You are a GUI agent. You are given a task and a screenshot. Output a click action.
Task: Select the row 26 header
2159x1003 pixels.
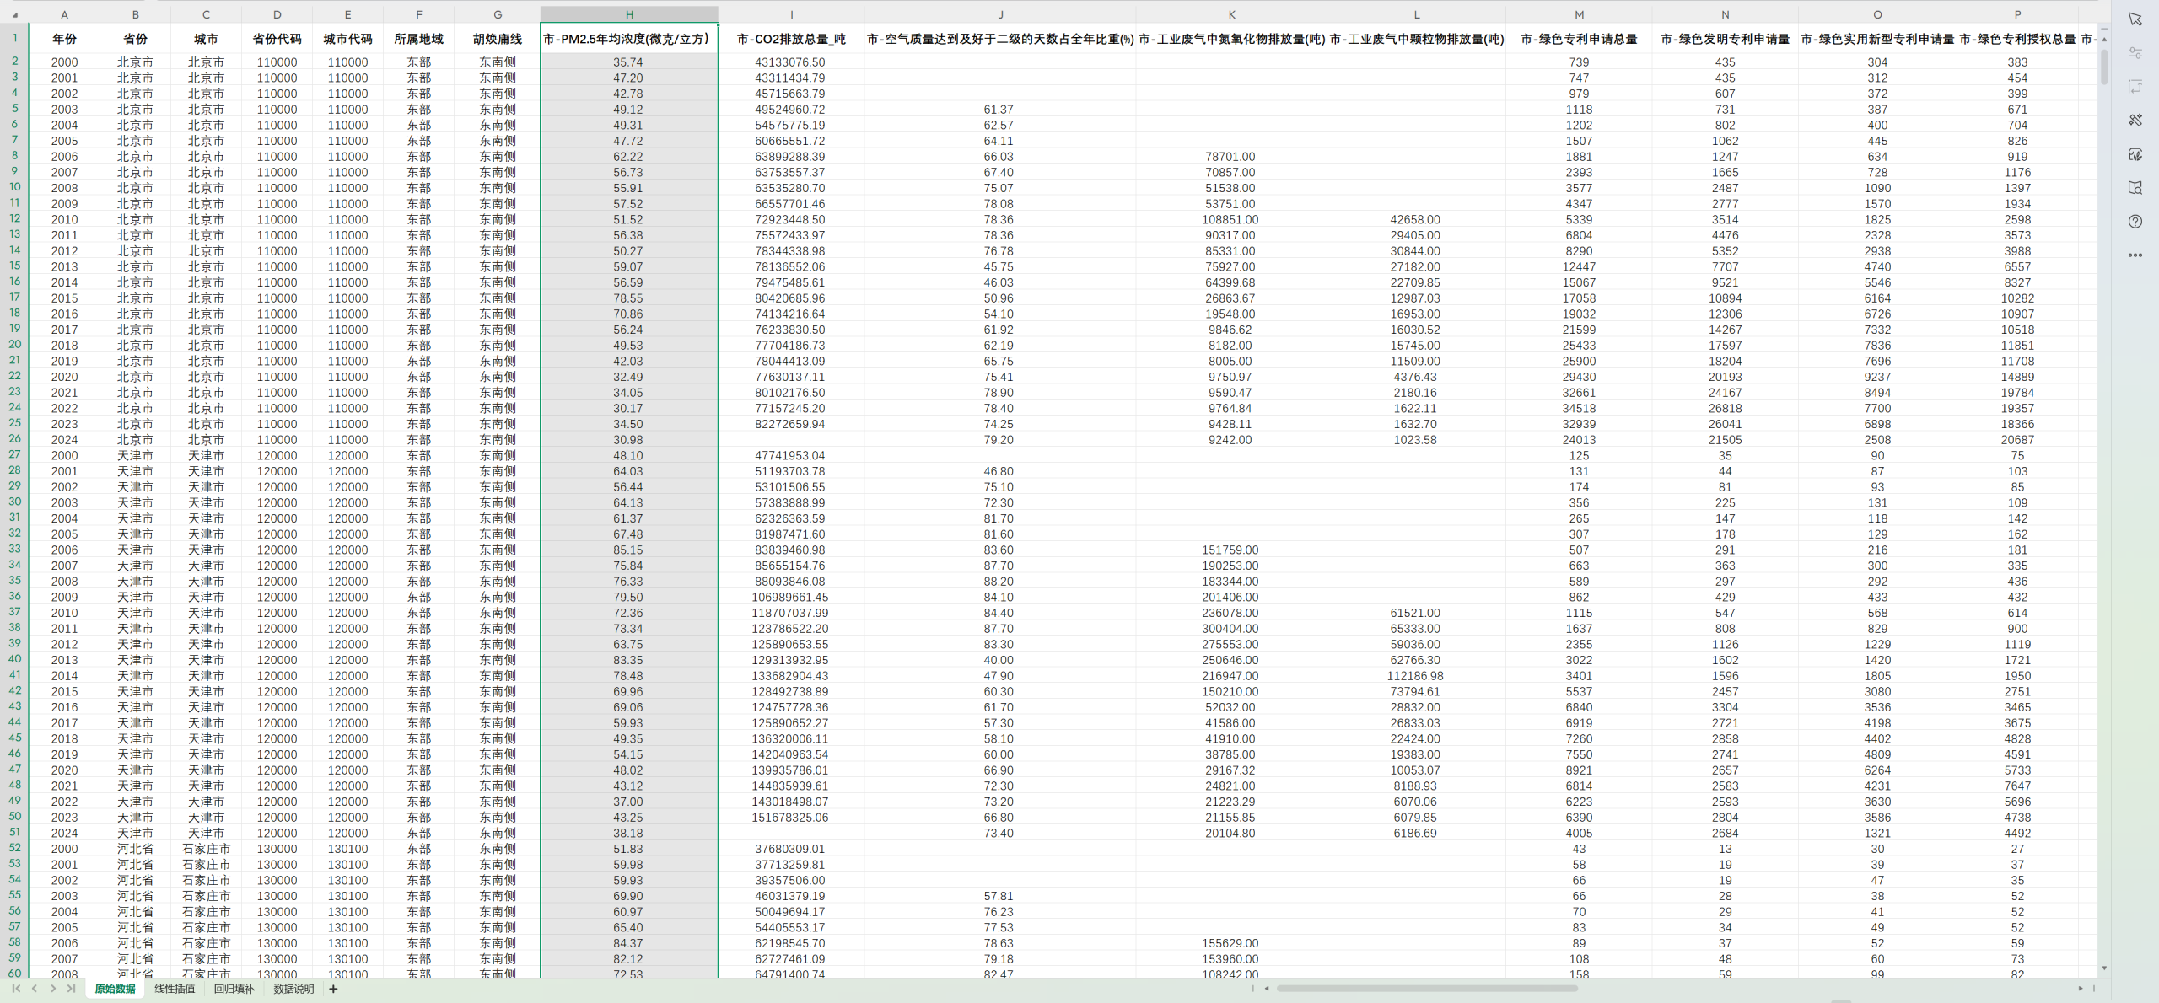point(14,439)
